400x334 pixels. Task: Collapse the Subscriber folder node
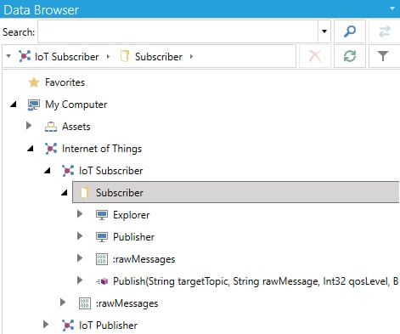(x=65, y=192)
